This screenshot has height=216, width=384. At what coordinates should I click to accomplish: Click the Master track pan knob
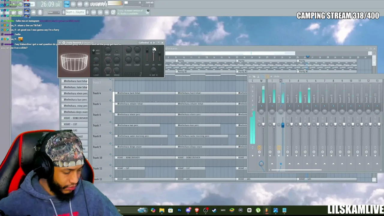tap(261, 112)
